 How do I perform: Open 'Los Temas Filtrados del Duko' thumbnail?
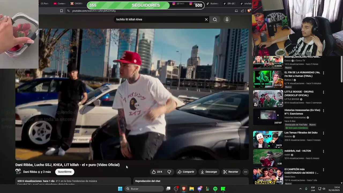pyautogui.click(x=268, y=139)
